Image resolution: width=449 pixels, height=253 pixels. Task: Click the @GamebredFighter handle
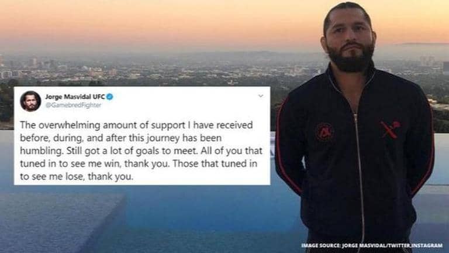[x=73, y=105]
